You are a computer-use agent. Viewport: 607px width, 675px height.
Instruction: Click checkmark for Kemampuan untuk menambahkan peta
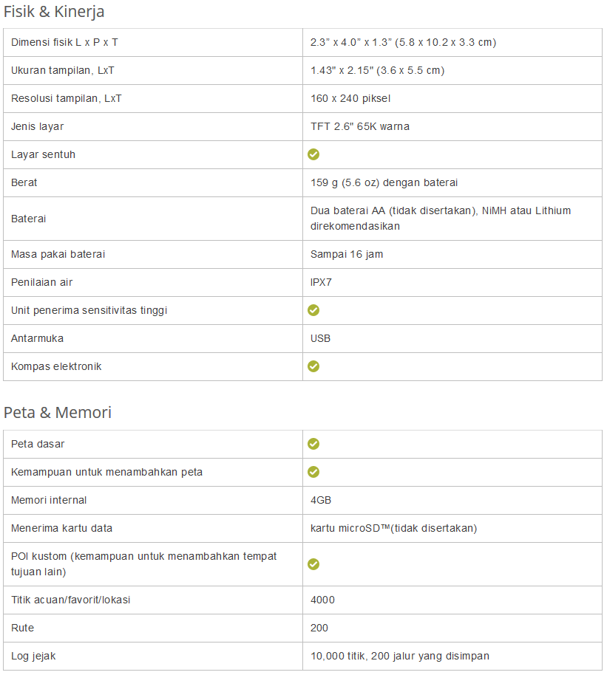[x=313, y=472]
